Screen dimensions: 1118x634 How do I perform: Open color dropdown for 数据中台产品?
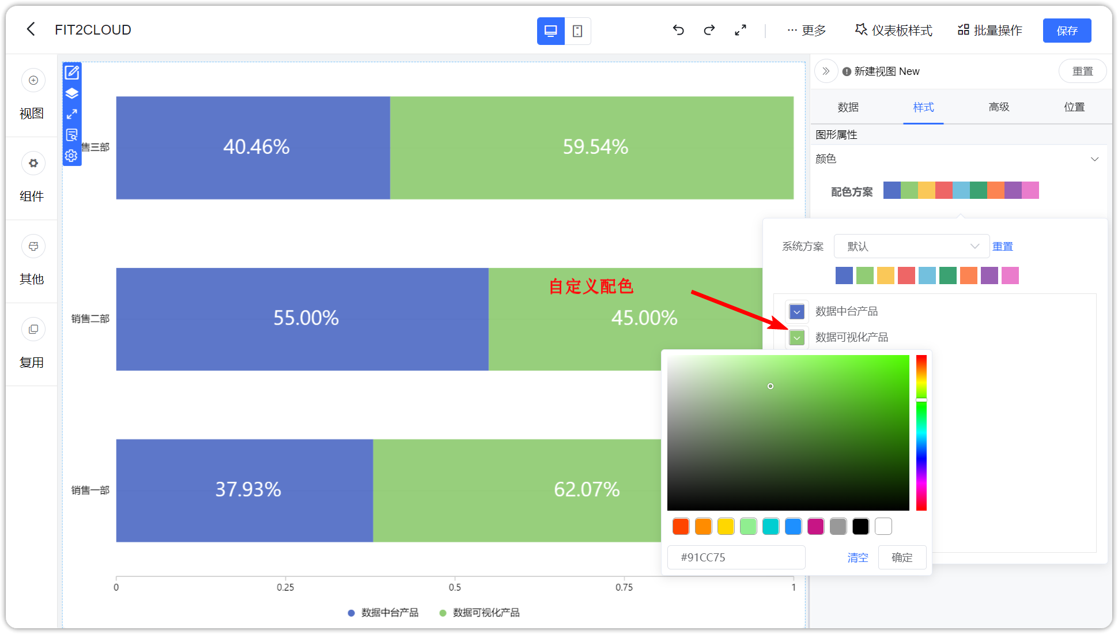pyautogui.click(x=797, y=312)
